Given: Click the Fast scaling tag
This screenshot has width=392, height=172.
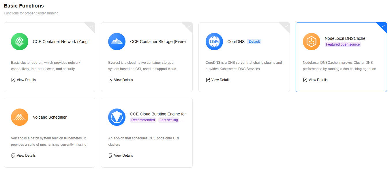Looking at the screenshot, I should 169,120.
